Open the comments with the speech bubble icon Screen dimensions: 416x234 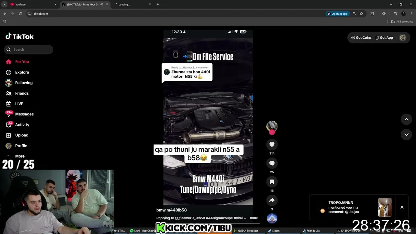click(272, 163)
